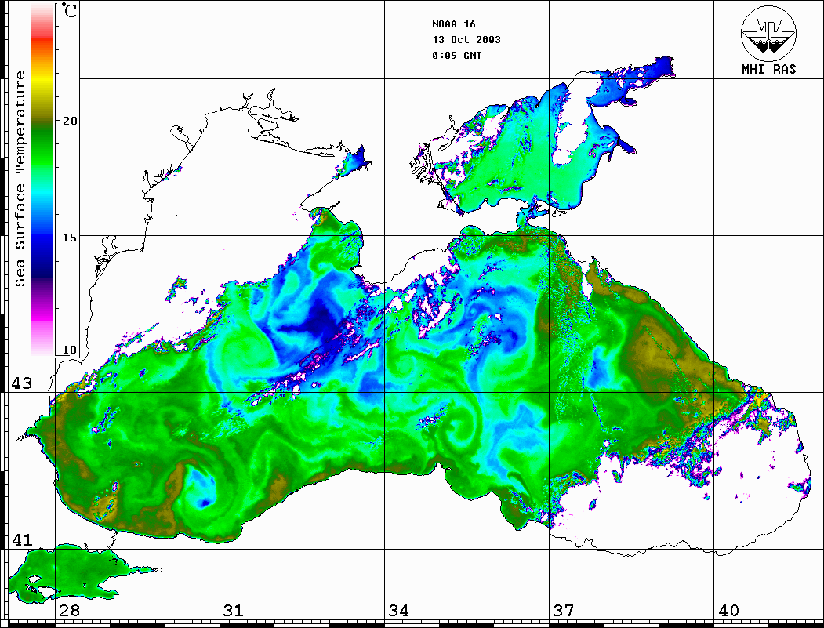Viewport: 824px width, 628px height.
Task: Click the 'MHI RAS' caption text
Action: tap(769, 69)
